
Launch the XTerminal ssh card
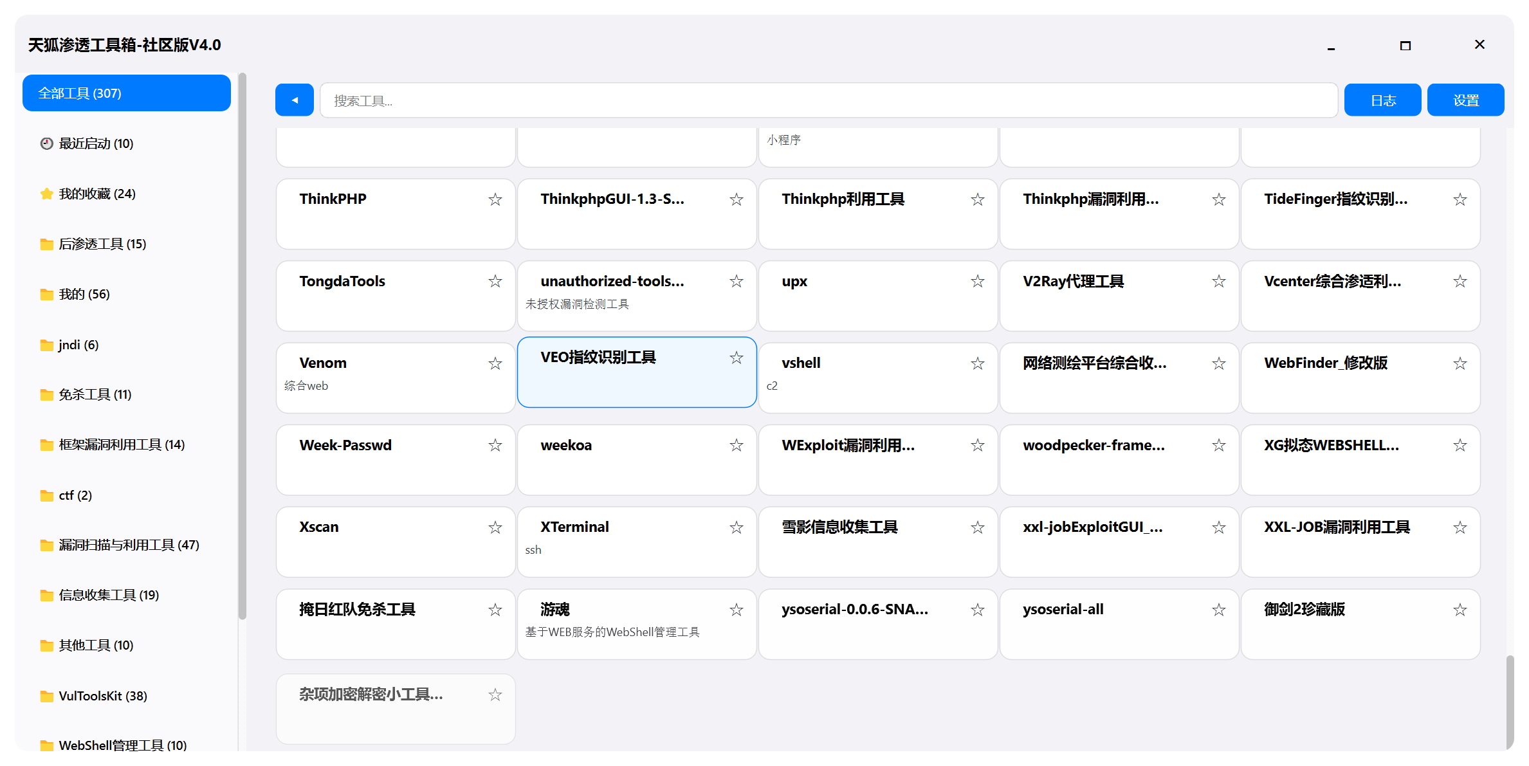coord(637,542)
